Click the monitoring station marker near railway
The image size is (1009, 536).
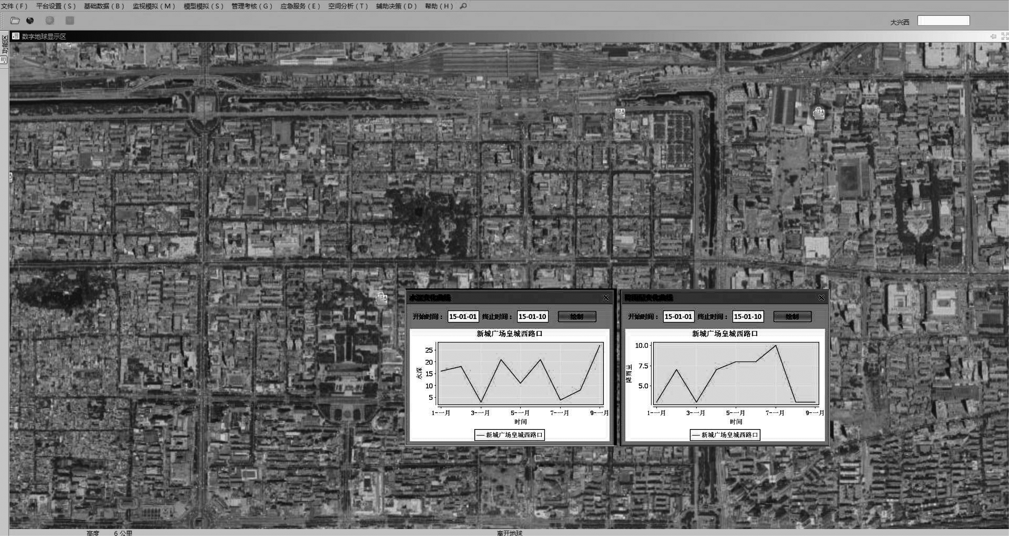pos(620,114)
